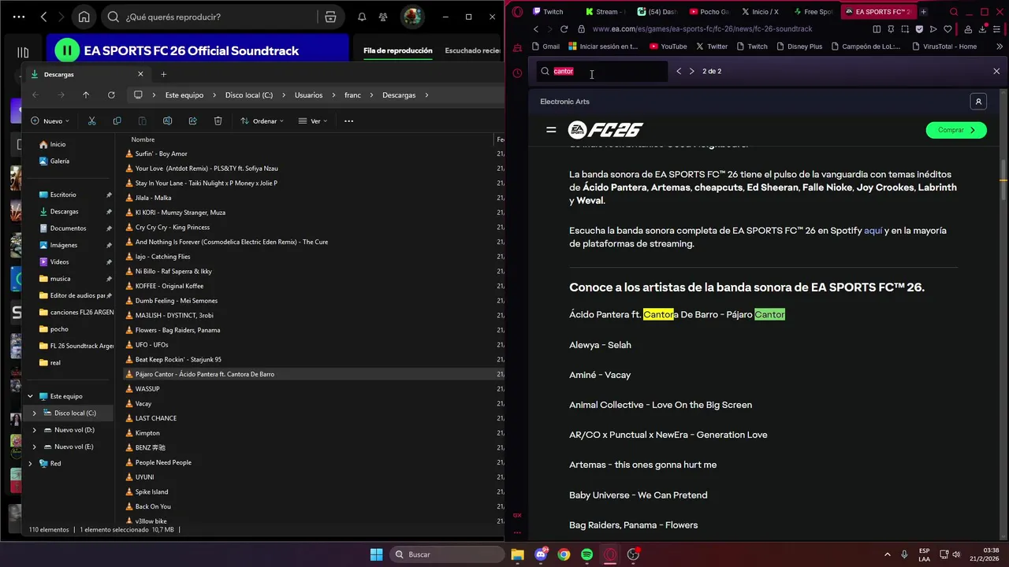The image size is (1009, 567).
Task: Switch to Fila de reproducción tab
Action: coord(397,50)
